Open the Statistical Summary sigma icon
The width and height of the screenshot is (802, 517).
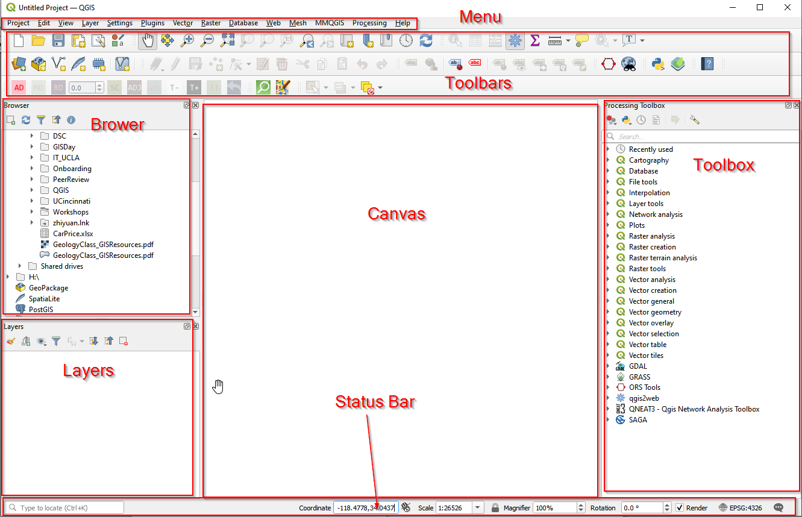pos(534,40)
